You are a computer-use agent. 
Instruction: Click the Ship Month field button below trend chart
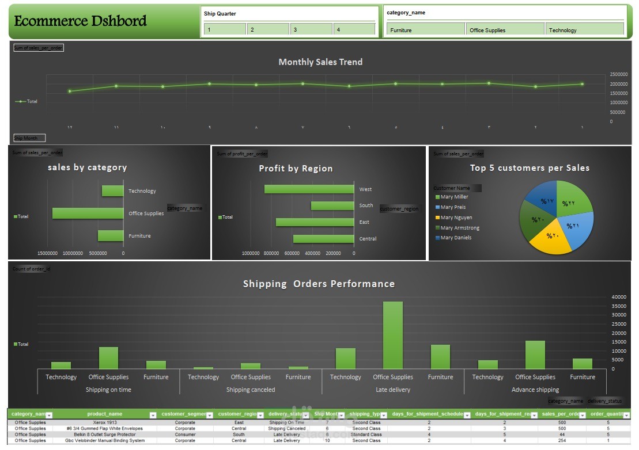point(28,138)
